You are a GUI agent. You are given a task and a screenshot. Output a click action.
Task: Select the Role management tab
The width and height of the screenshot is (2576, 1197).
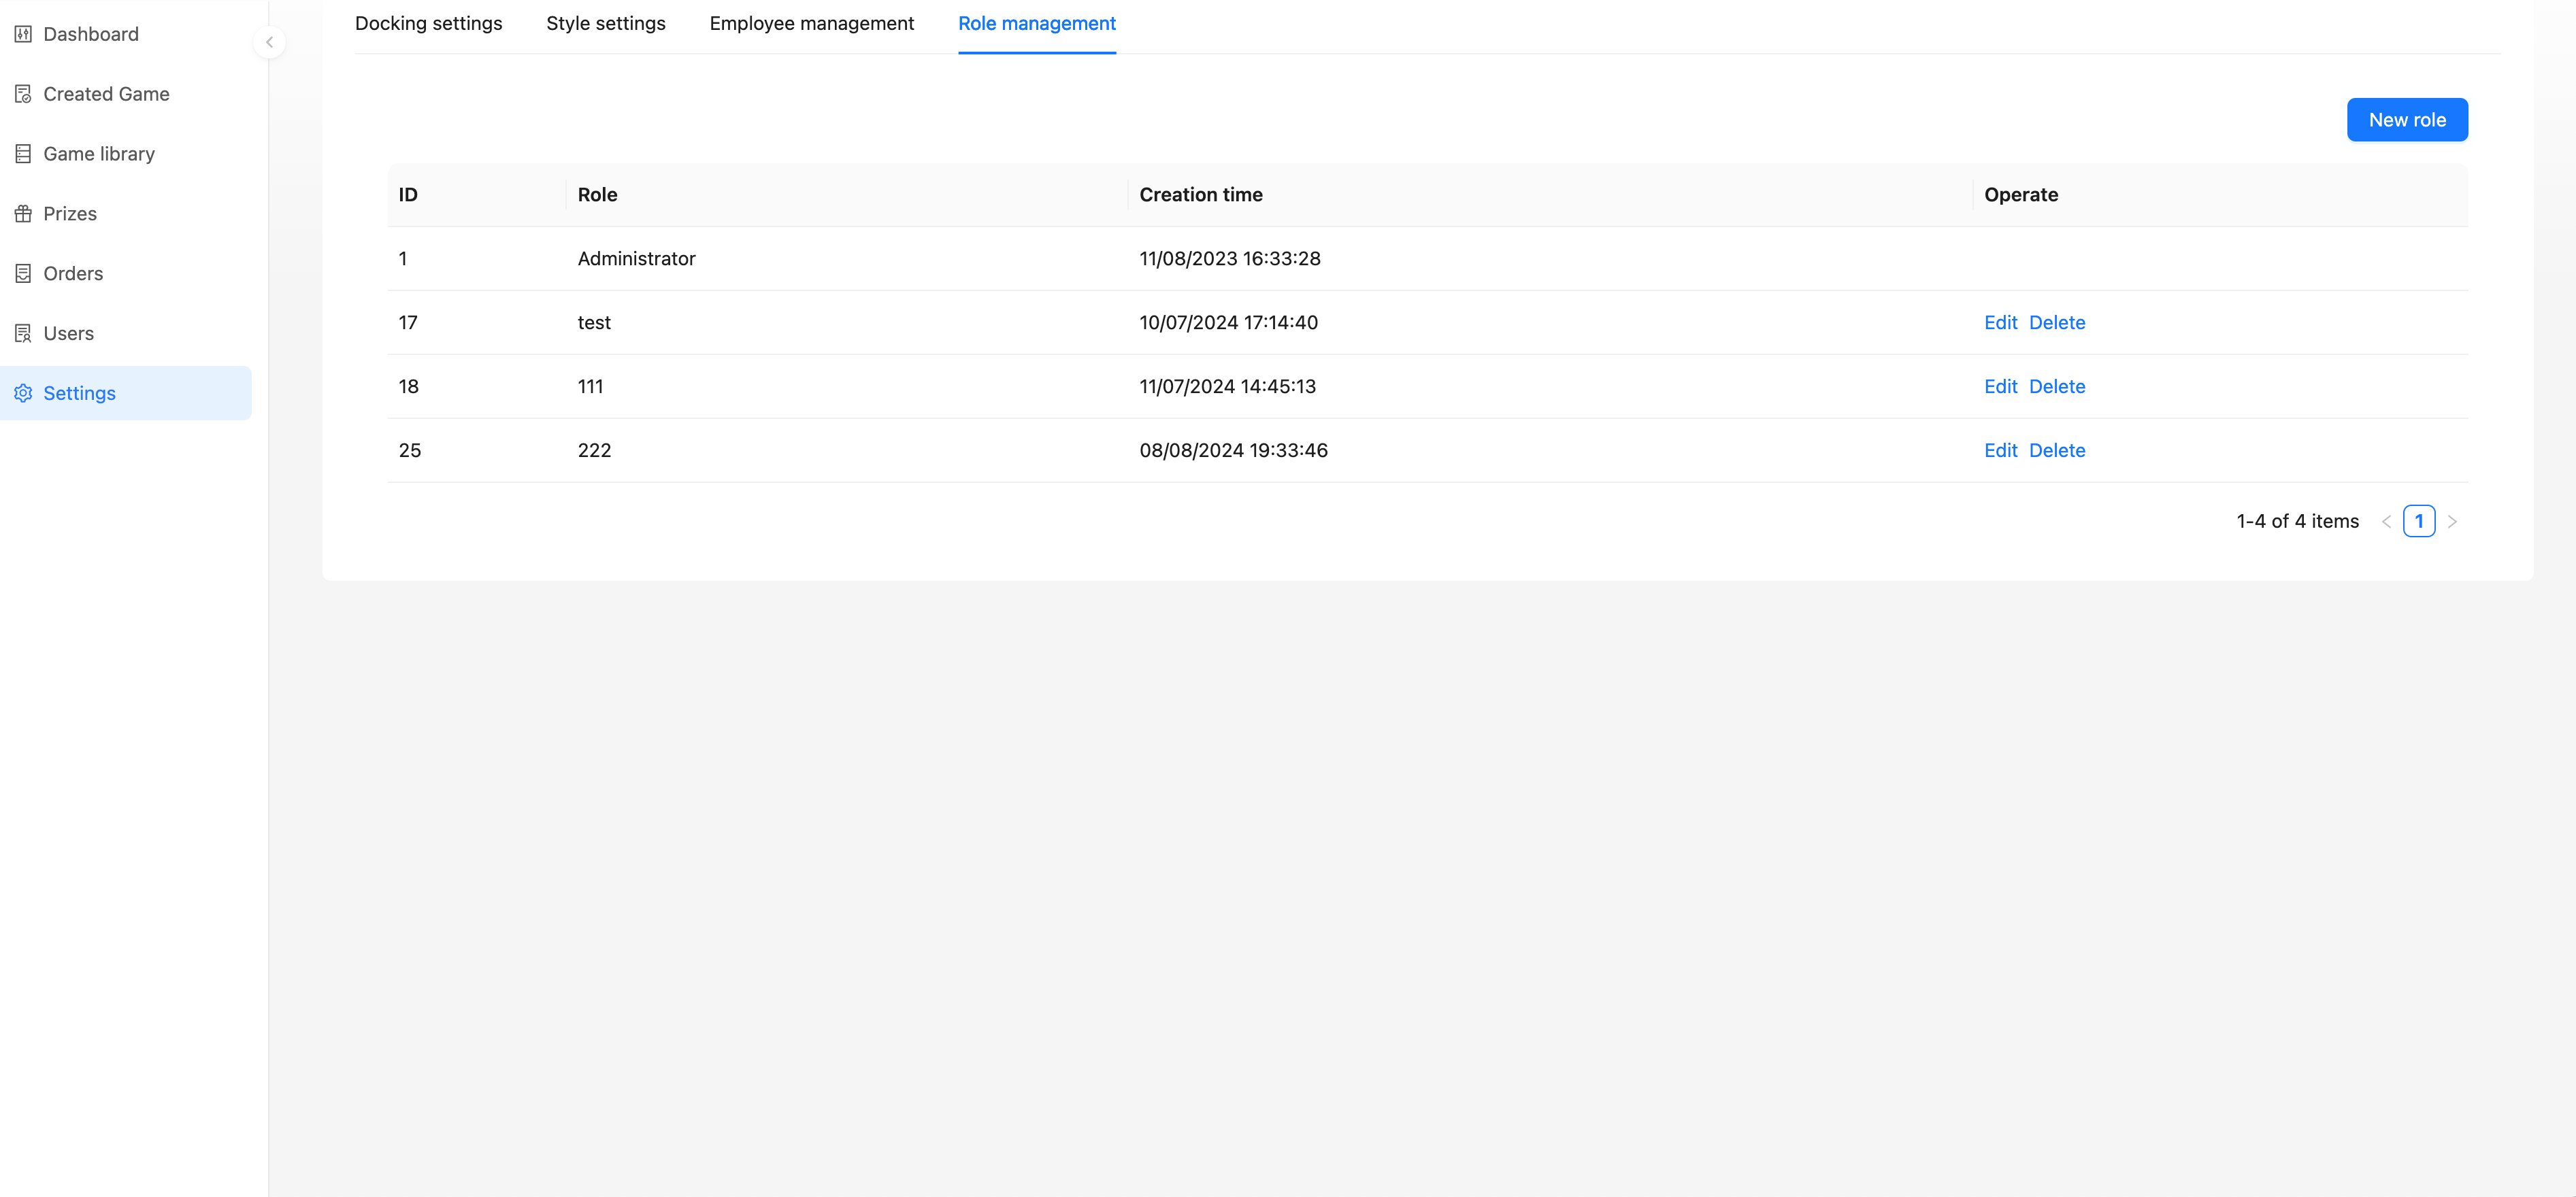pos(1036,23)
